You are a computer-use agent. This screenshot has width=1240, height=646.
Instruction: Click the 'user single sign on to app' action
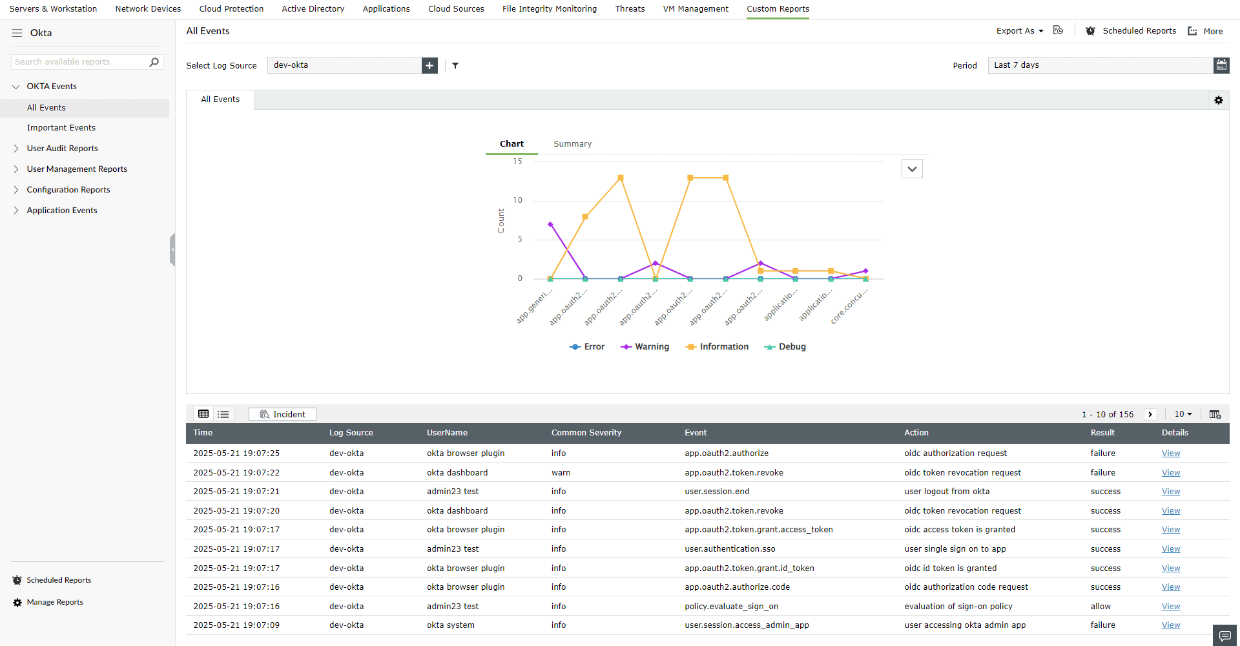[955, 549]
